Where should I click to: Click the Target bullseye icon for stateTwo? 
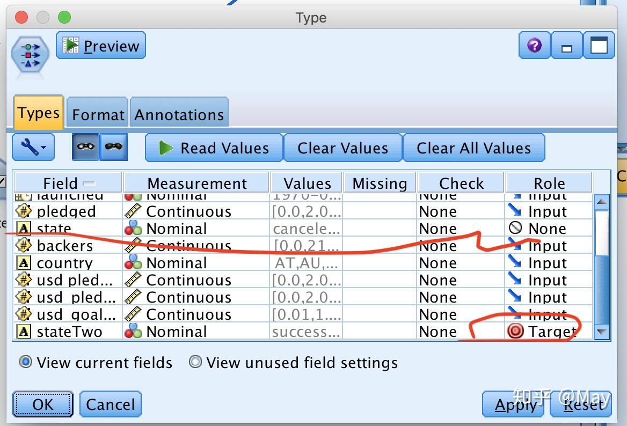[515, 331]
